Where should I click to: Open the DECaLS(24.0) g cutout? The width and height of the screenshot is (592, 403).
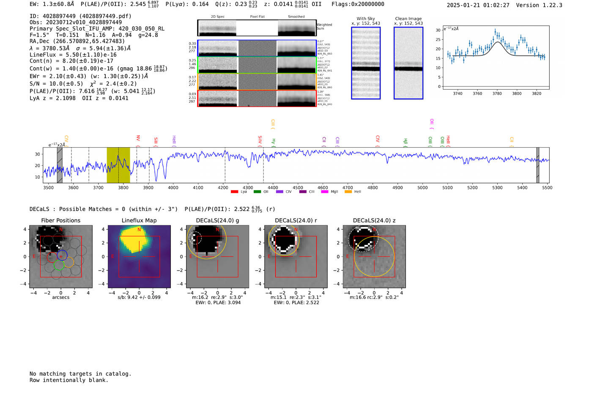(217, 256)
